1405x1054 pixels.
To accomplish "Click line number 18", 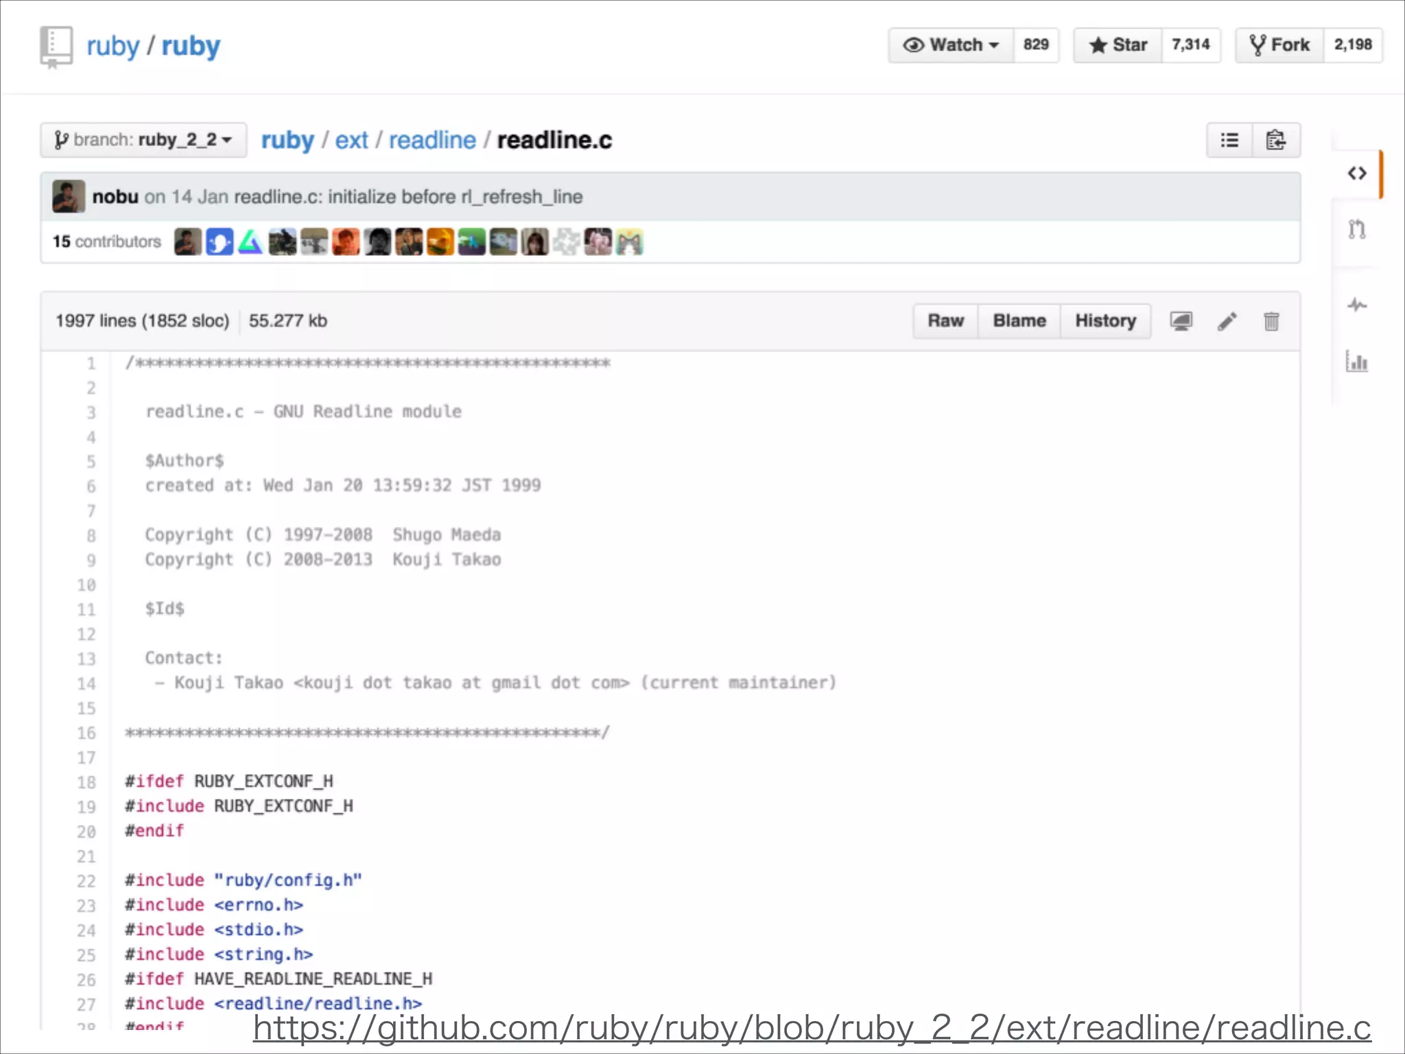I will (86, 782).
